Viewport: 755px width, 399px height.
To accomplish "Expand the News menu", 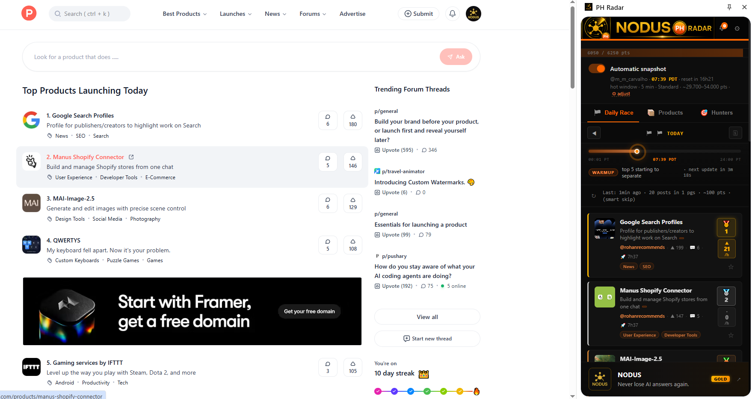I will pos(275,14).
